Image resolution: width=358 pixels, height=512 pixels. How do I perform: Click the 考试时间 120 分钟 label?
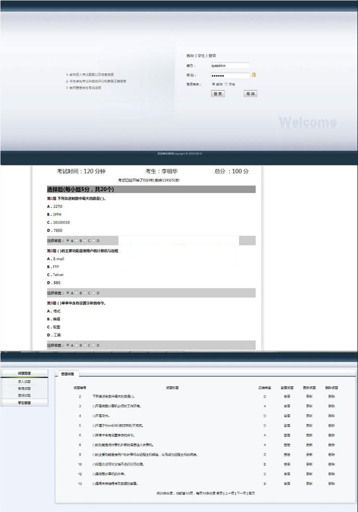[x=81, y=171]
